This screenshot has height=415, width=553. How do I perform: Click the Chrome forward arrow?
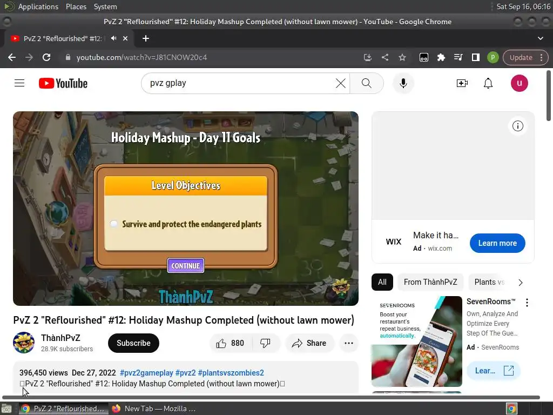pyautogui.click(x=29, y=57)
